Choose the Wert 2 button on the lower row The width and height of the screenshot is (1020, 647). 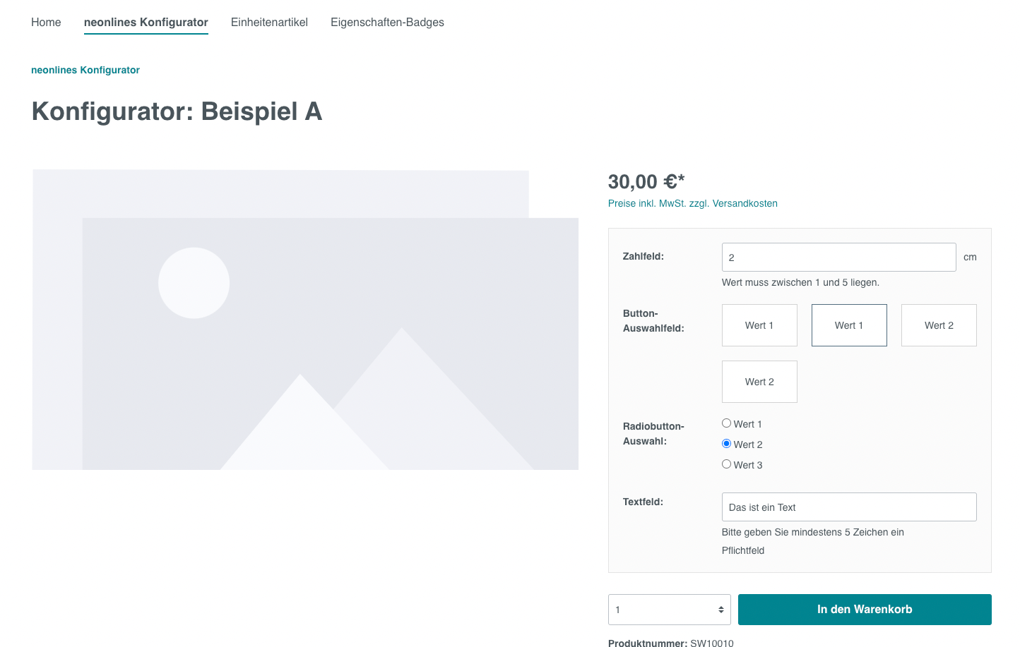tap(759, 382)
